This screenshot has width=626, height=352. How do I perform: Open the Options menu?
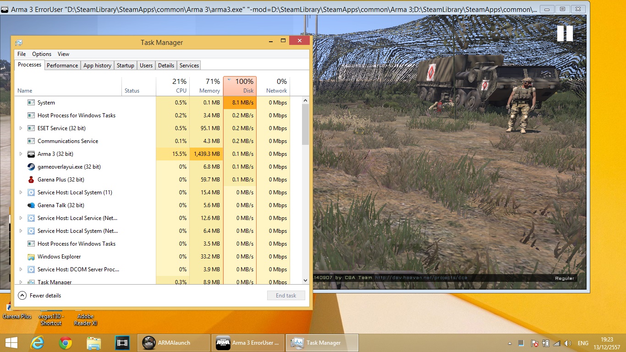click(42, 54)
